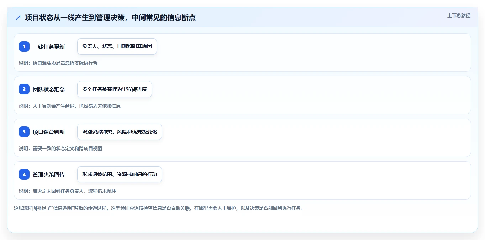Click the note 若决定未回到任务负责人
Screen dimensions: 485x240
click(58, 191)
